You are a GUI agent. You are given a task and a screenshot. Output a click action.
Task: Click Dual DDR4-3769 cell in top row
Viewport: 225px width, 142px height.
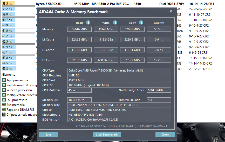click(172, 4)
